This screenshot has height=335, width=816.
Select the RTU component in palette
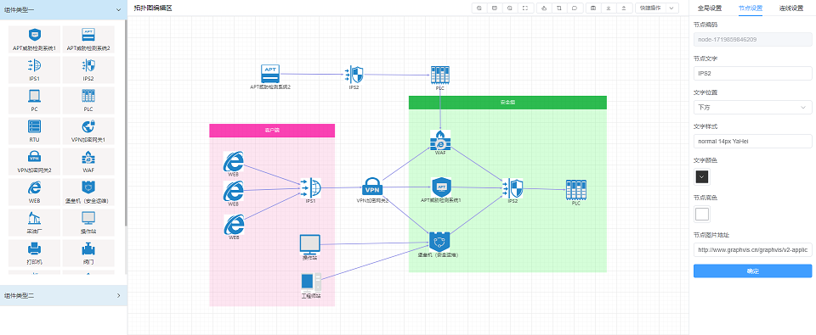click(x=34, y=131)
